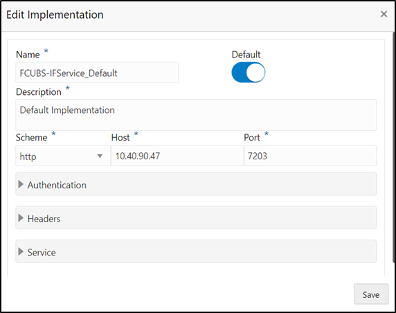396x313 pixels.
Task: Click the Edit Implementation title text
Action: tap(55, 15)
